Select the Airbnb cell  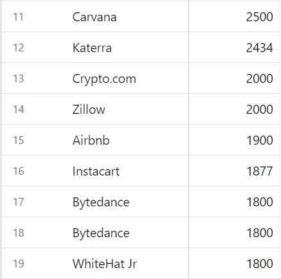coord(91,140)
